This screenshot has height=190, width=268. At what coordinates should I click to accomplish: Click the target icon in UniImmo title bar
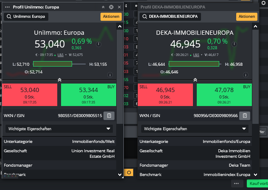point(111,7)
